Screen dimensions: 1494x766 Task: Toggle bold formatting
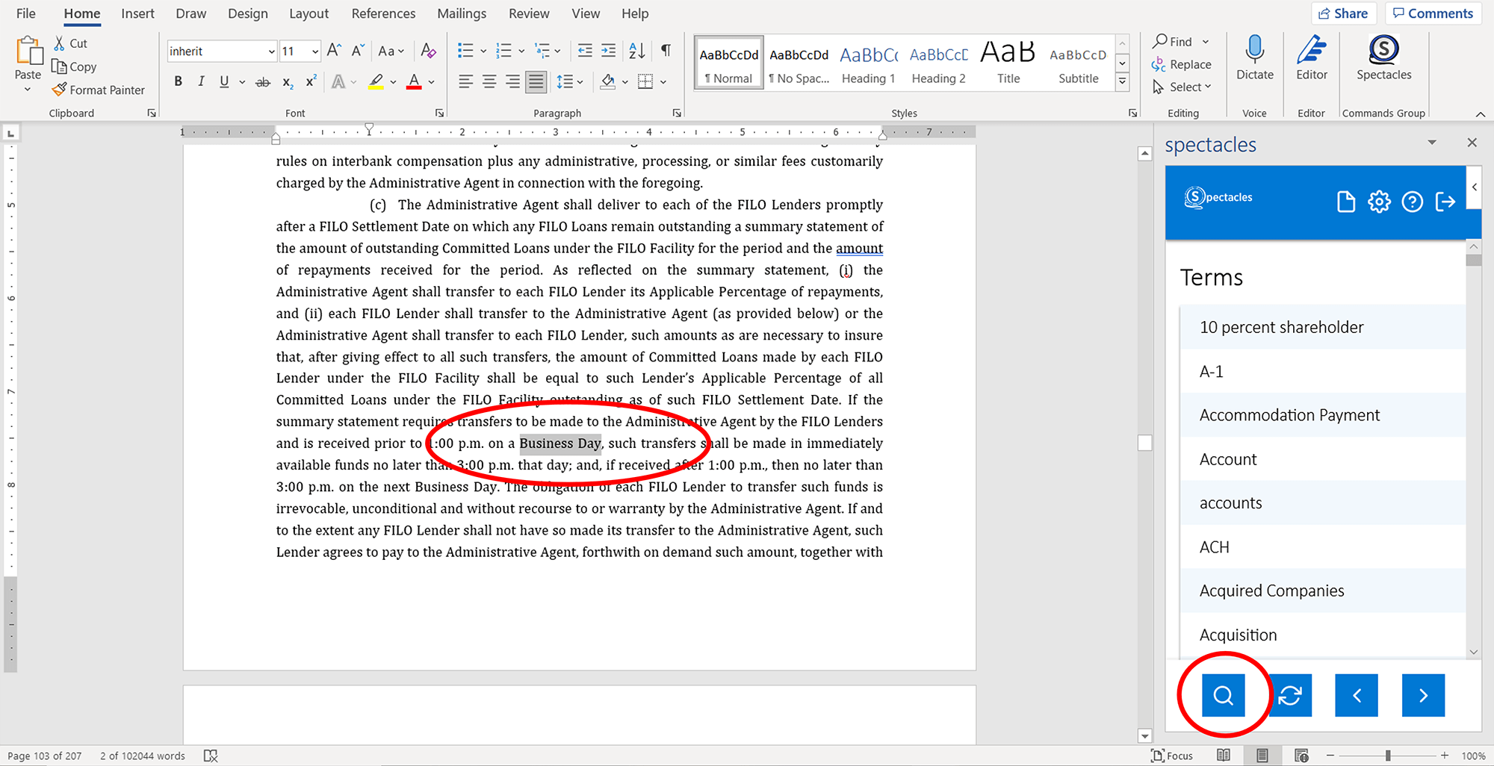click(x=178, y=82)
